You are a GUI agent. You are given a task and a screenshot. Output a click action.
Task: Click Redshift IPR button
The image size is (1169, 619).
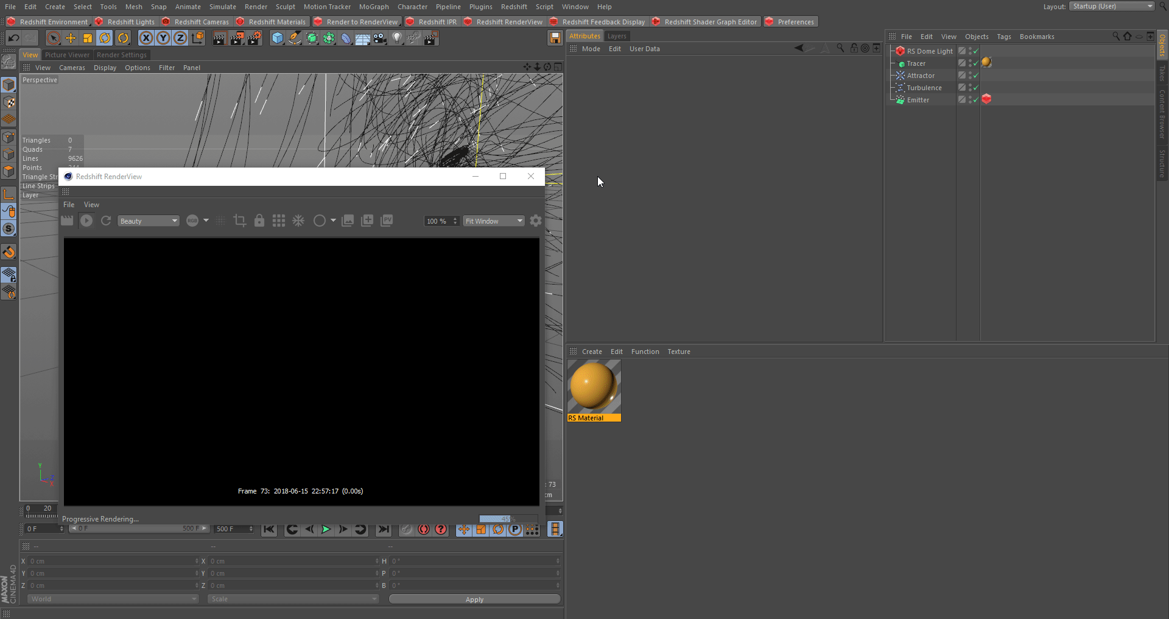pyautogui.click(x=431, y=22)
